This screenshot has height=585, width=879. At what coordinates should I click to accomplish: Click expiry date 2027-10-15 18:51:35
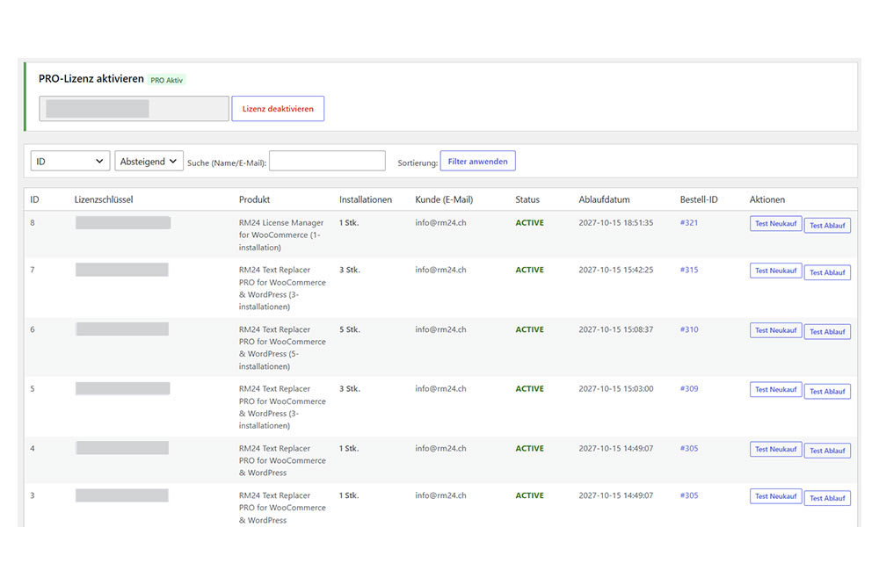click(x=616, y=222)
